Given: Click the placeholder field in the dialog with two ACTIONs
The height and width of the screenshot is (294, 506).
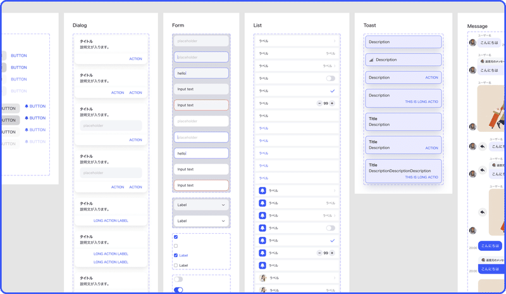Looking at the screenshot, I should tap(111, 173).
